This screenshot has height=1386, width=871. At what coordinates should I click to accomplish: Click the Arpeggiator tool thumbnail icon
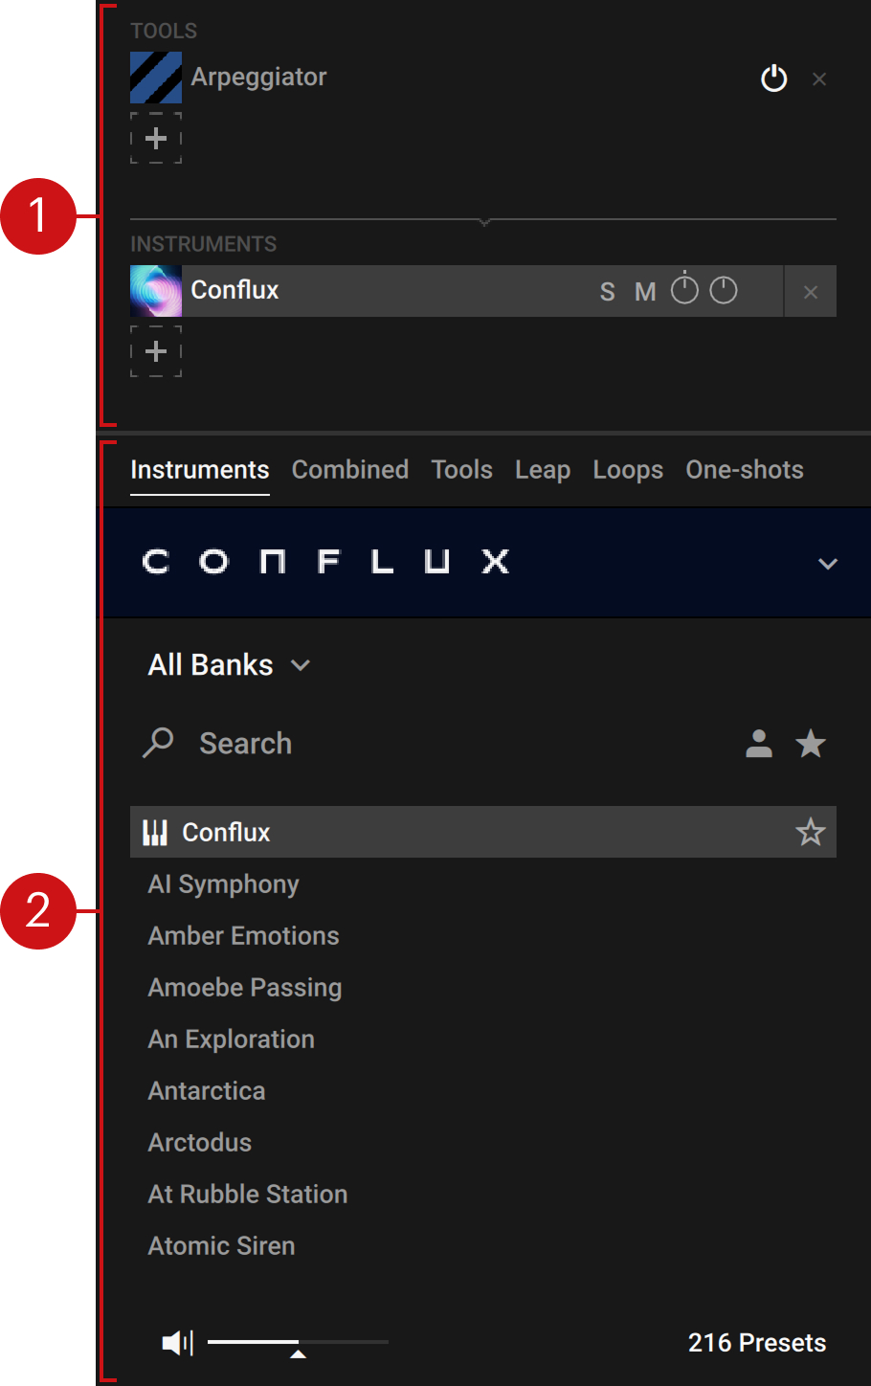156,78
